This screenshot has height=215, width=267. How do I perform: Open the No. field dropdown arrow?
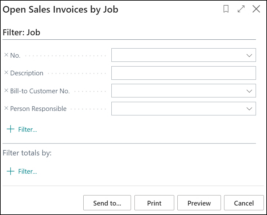coord(249,55)
